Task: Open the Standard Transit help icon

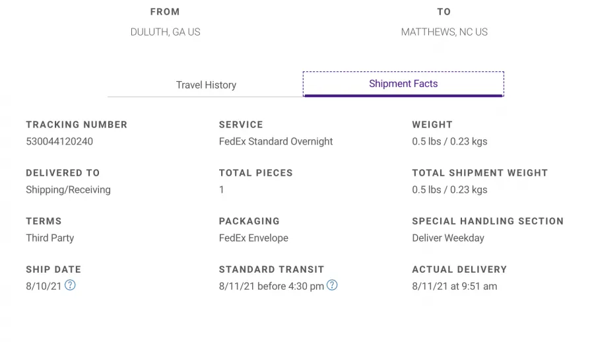Action: tap(332, 285)
